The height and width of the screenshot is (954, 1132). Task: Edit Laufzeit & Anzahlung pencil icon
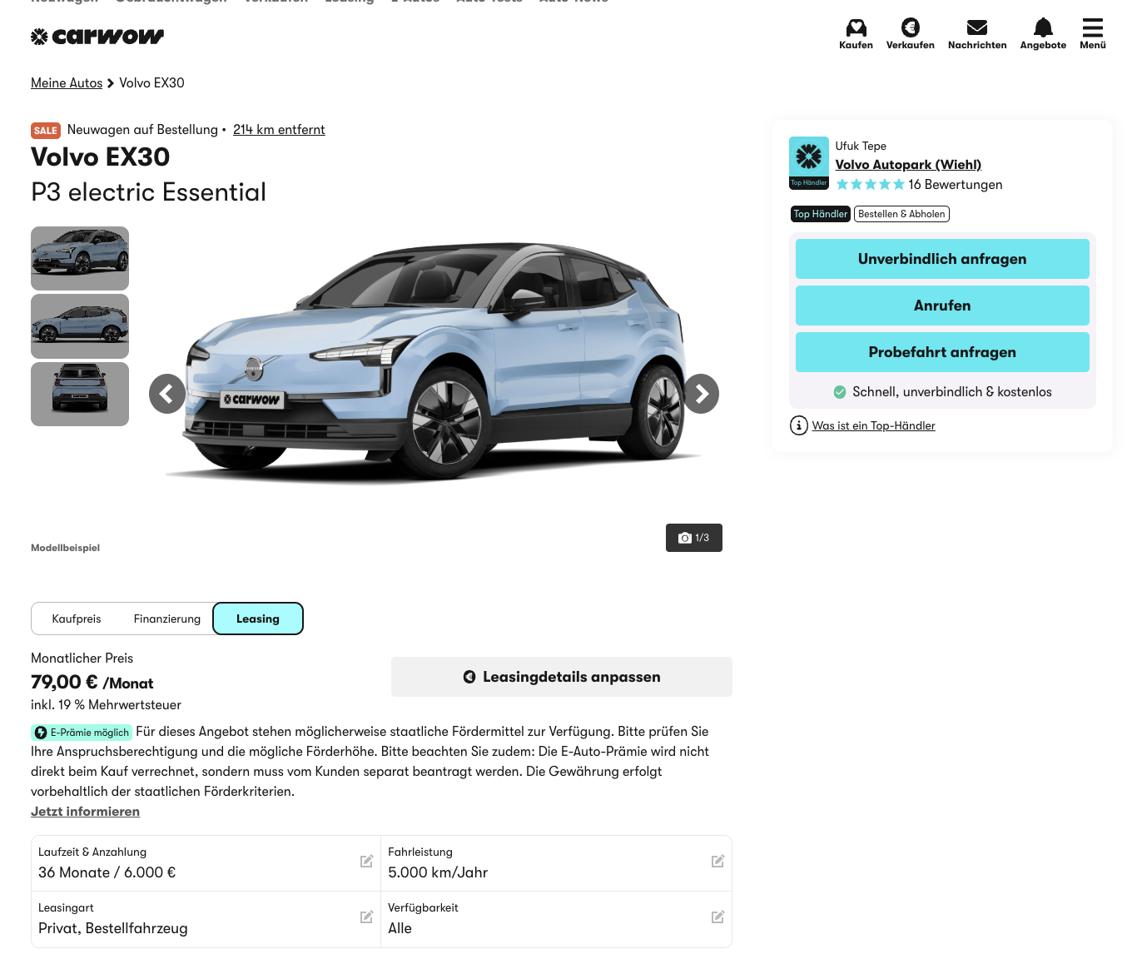[x=366, y=862]
